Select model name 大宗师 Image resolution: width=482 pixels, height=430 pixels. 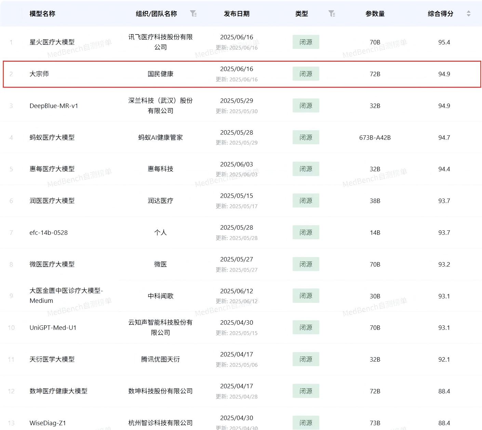point(39,74)
